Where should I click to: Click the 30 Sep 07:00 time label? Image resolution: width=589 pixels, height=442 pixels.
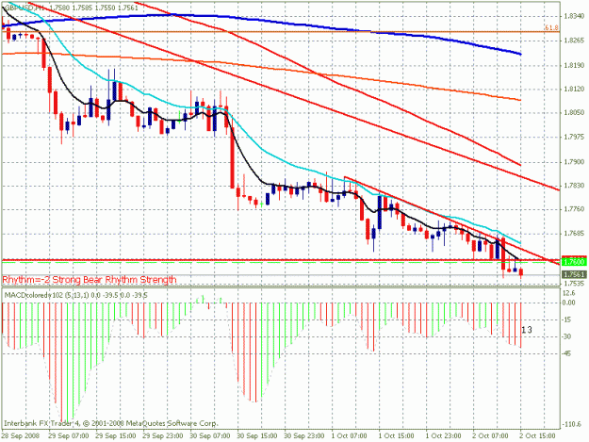210,436
